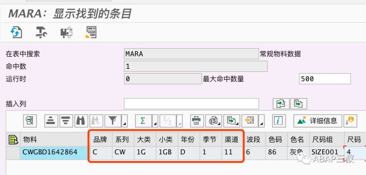Open the total sigma dropdown arrow
The height and width of the screenshot is (175, 366).
coord(155,121)
